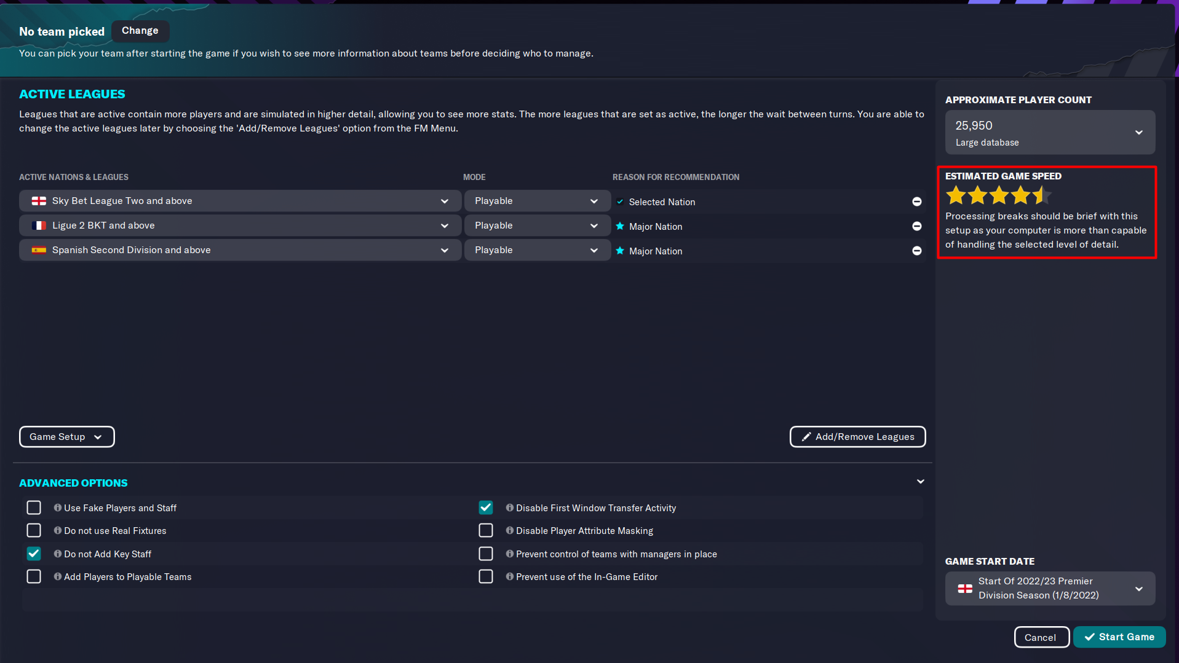Viewport: 1179px width, 663px height.
Task: Click info icon beside Do not use Real Fixtures
Action: pyautogui.click(x=58, y=530)
